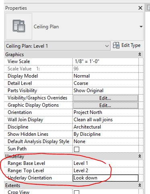
Task: Select the Underlay Orientation label
Action: point(30,178)
